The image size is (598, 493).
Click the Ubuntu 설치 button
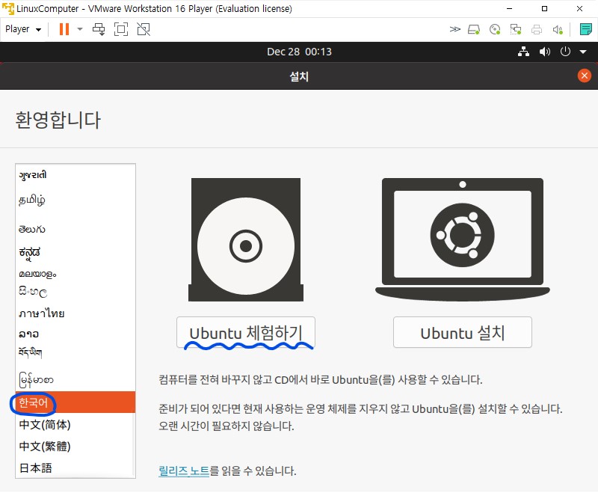pyautogui.click(x=462, y=332)
